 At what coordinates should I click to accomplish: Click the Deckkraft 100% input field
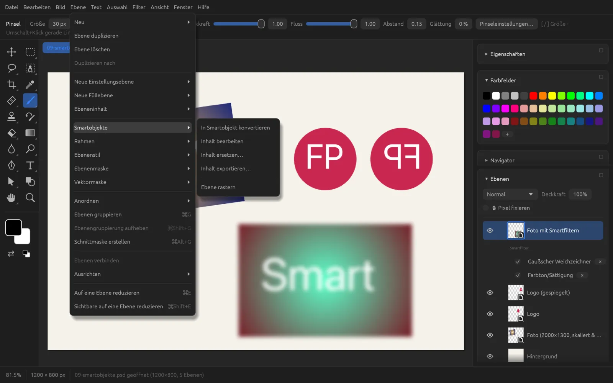[x=580, y=194]
